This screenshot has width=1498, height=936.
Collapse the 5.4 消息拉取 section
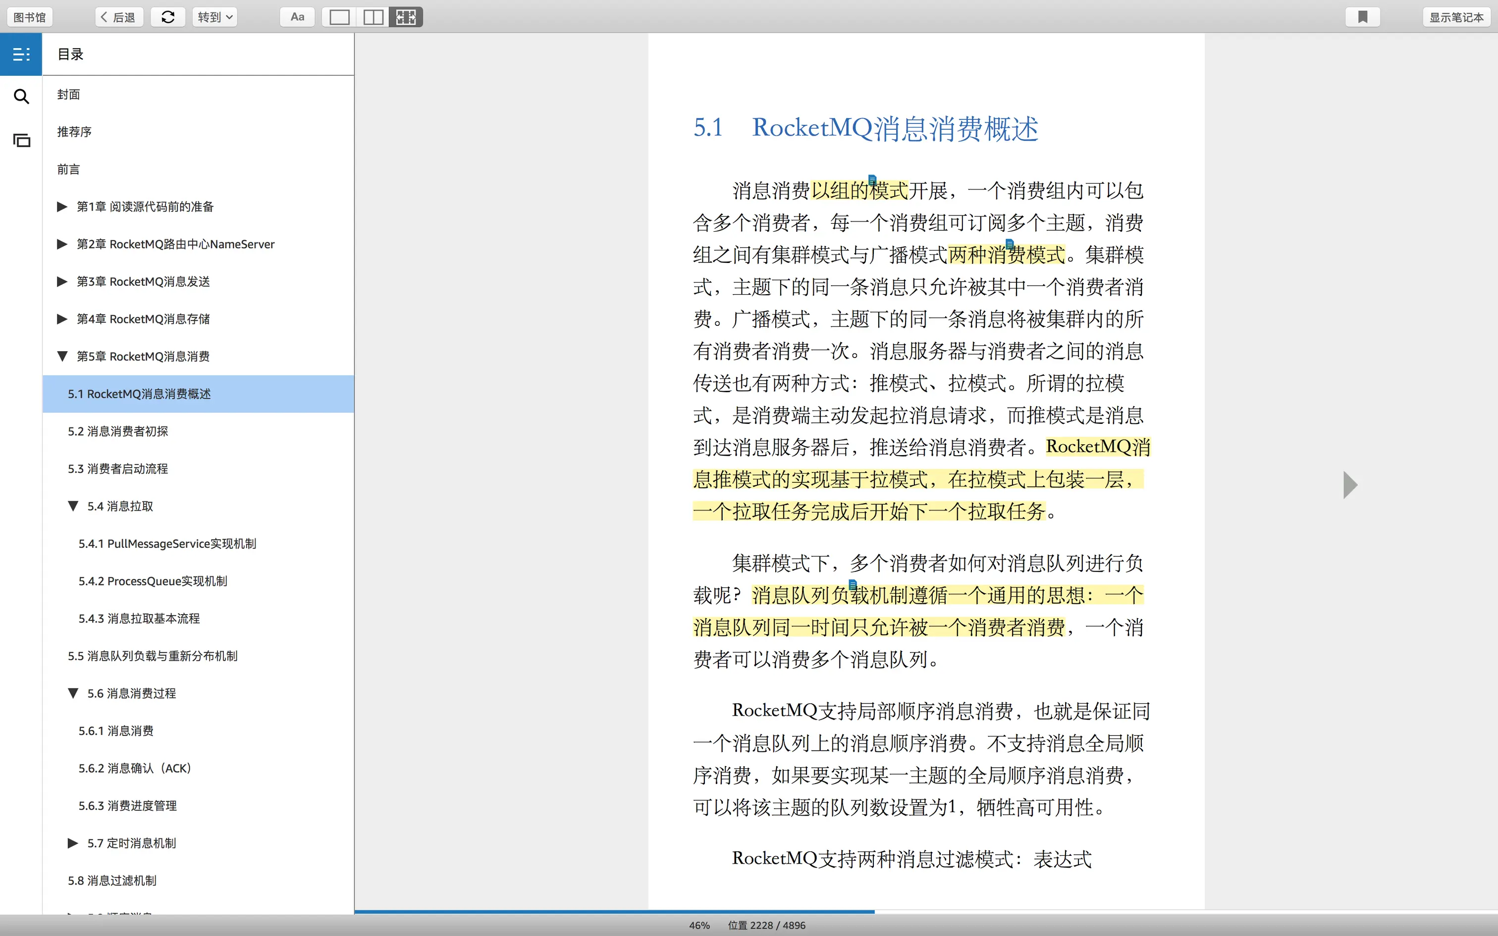click(73, 506)
